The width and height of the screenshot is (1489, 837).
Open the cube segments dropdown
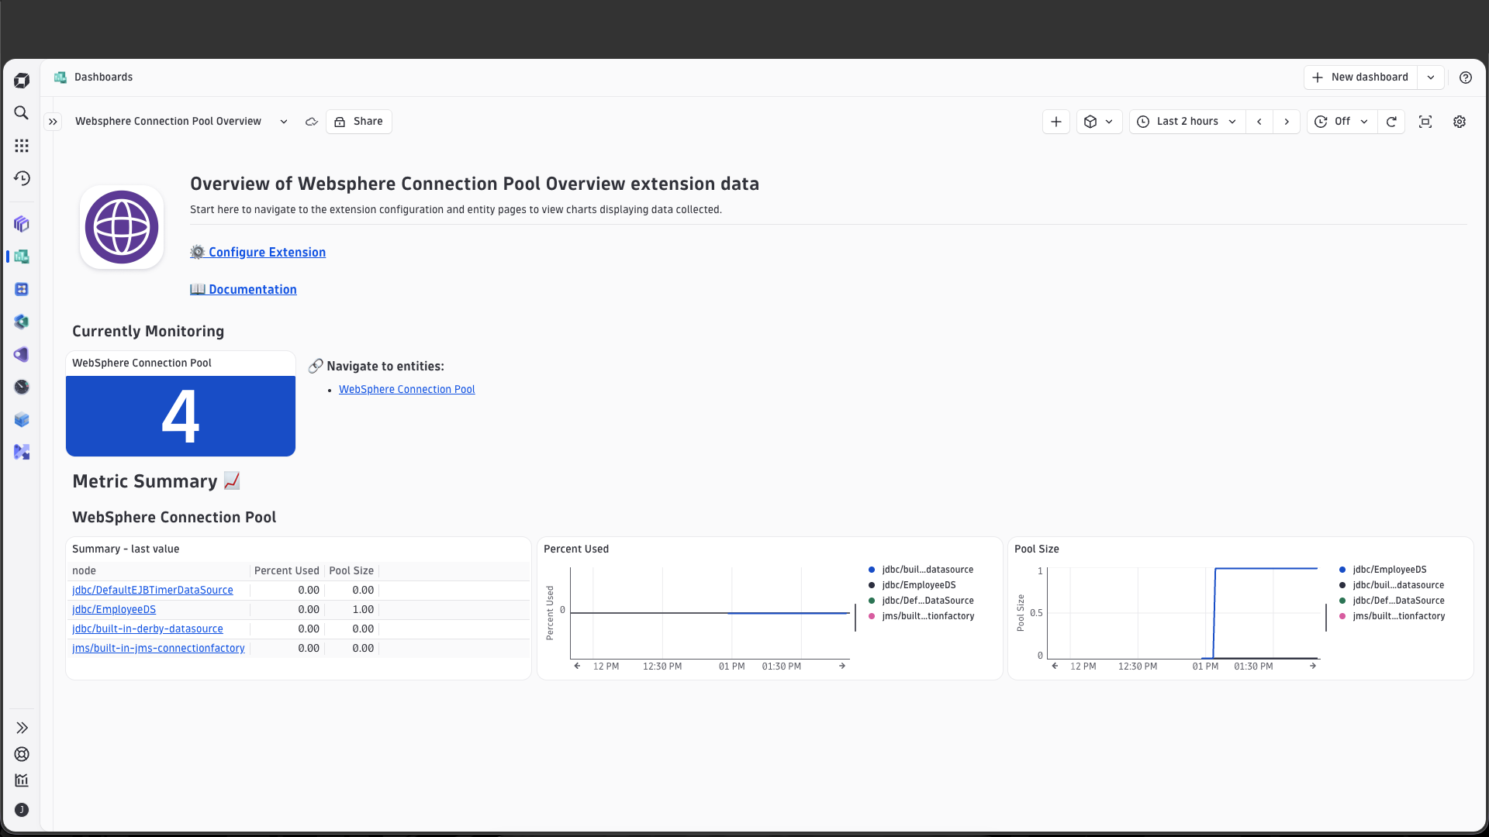1100,122
